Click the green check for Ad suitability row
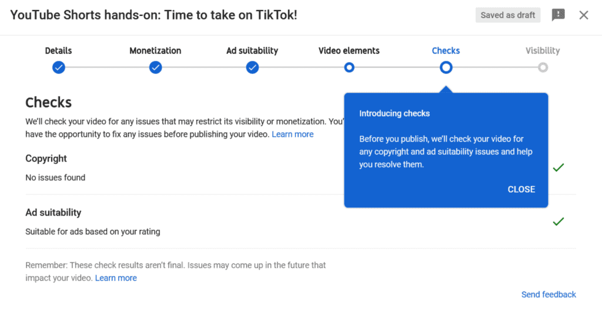The width and height of the screenshot is (602, 319). click(558, 221)
